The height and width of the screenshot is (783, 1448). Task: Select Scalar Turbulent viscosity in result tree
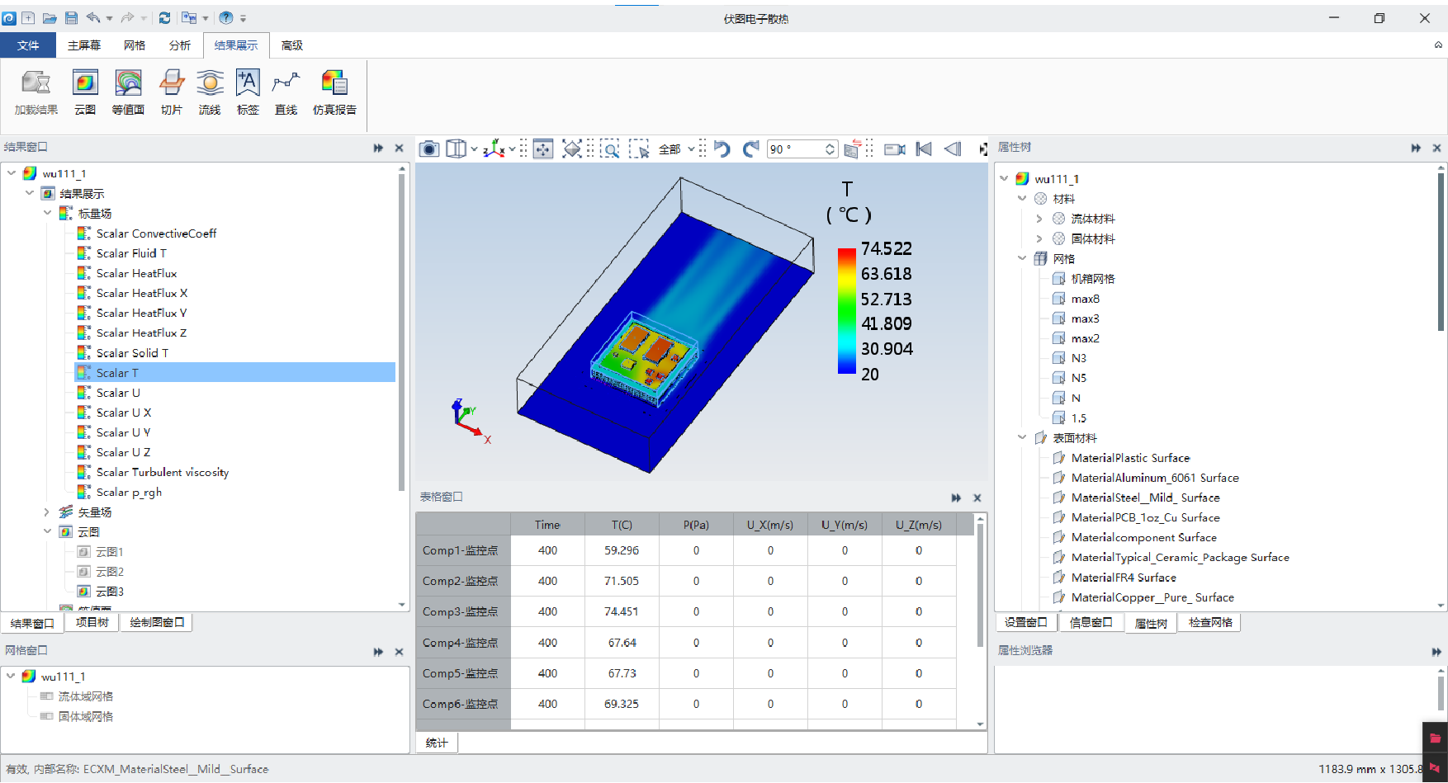pyautogui.click(x=162, y=472)
